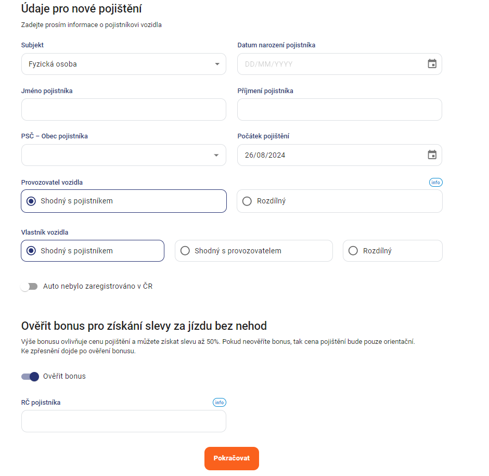The image size is (489, 476).
Task: Click info icon beside Provozovatel vozidla
Action: [x=435, y=183]
